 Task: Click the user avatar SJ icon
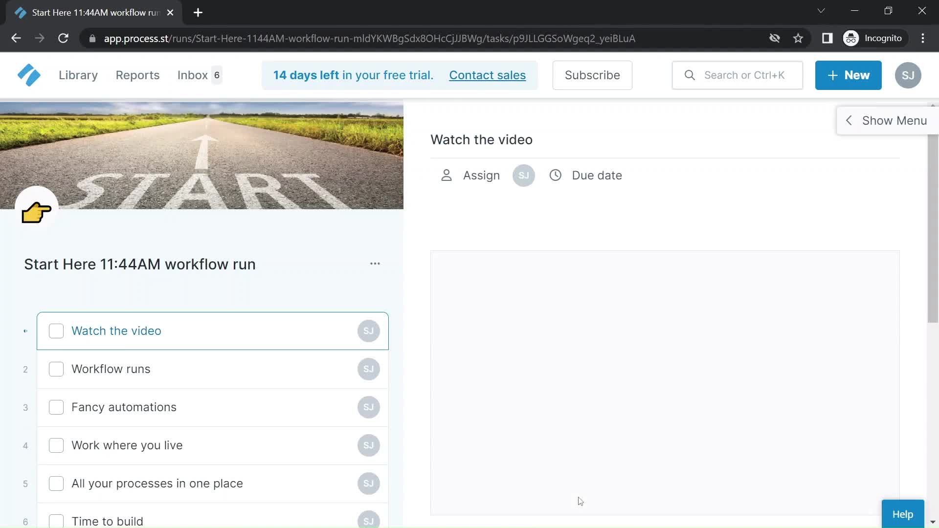(x=908, y=75)
